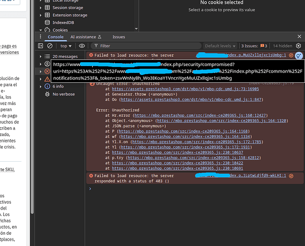Click the AI lightbulb button beside first error
This screenshot has width=305, height=246.
(x=299, y=56)
